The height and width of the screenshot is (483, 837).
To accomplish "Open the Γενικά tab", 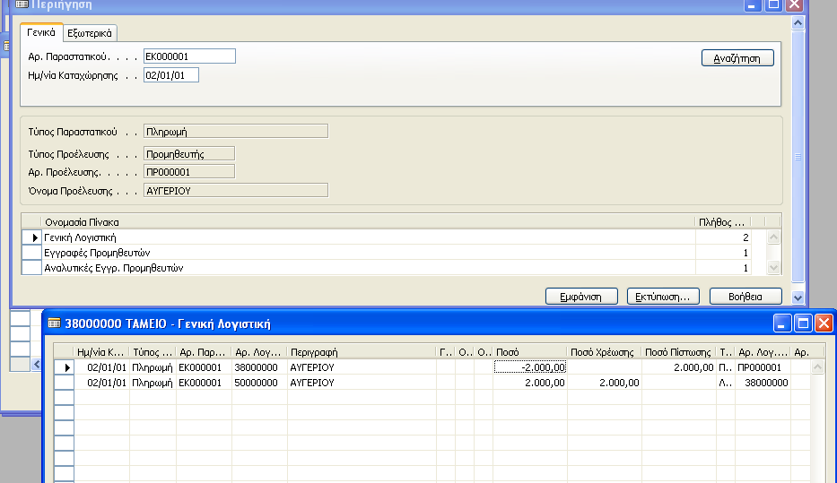I will 41,32.
